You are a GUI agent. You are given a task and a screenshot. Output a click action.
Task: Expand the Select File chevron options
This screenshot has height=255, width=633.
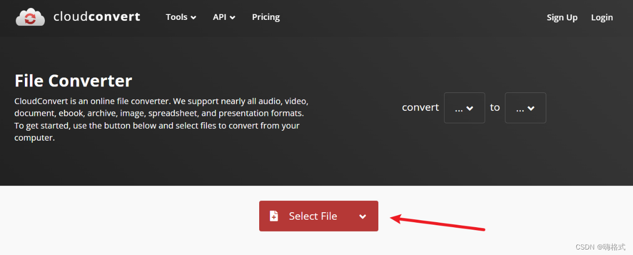pos(363,217)
